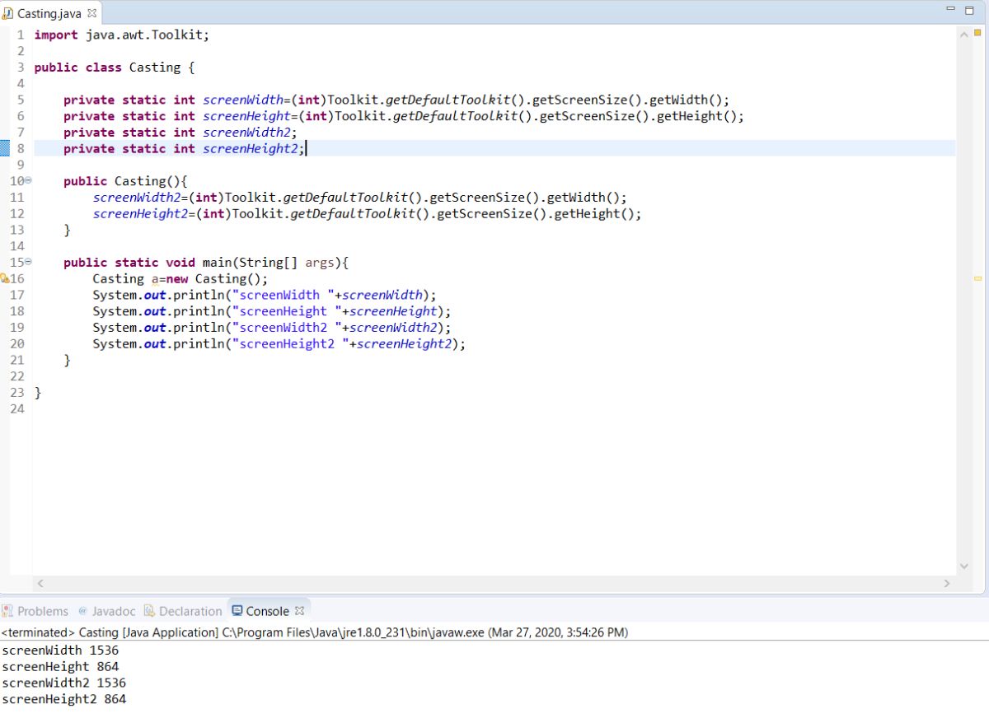Close the Casting.java editor tab

pos(91,13)
